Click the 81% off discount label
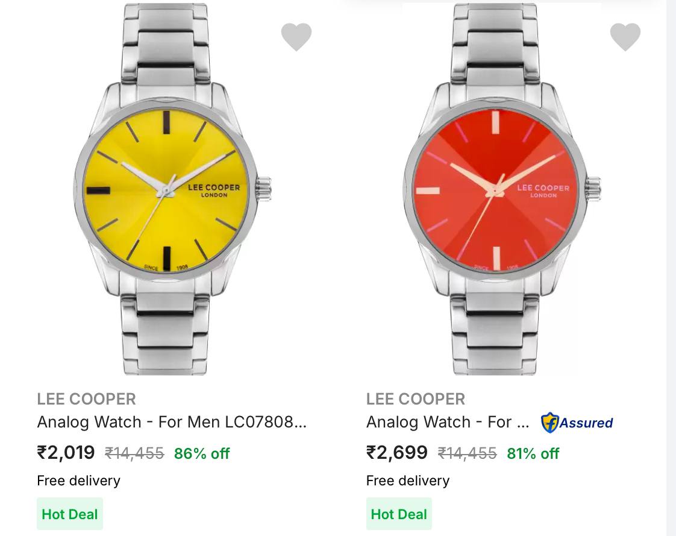Viewport: 676px width, 536px height. [x=533, y=453]
